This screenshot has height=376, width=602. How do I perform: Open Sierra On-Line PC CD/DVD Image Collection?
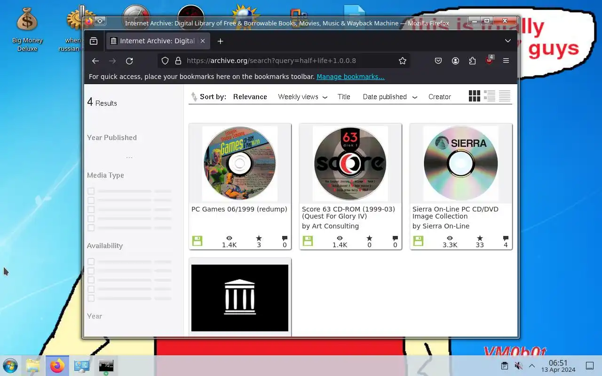(455, 212)
